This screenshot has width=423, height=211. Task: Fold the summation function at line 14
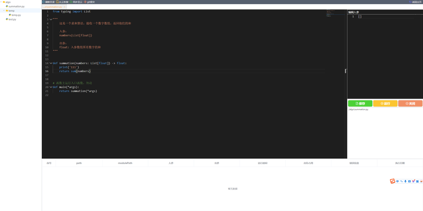pyautogui.click(x=51, y=63)
